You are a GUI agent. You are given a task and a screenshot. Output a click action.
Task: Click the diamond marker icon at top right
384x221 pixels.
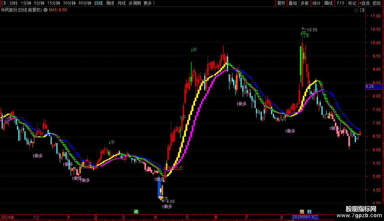[x=356, y=10]
